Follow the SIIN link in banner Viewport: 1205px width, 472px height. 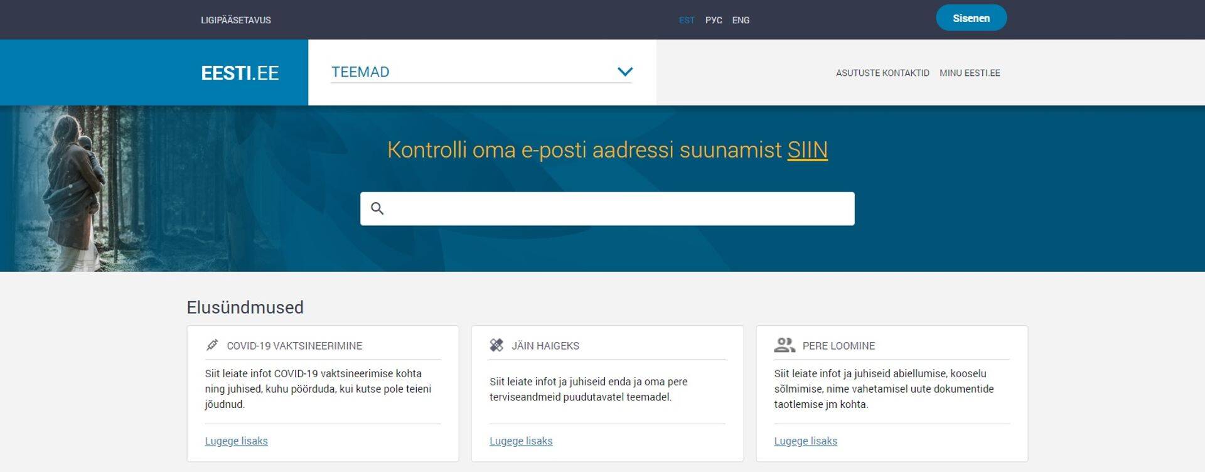[x=807, y=150]
